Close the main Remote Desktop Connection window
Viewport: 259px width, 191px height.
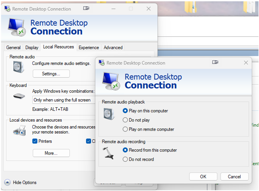tap(148, 9)
